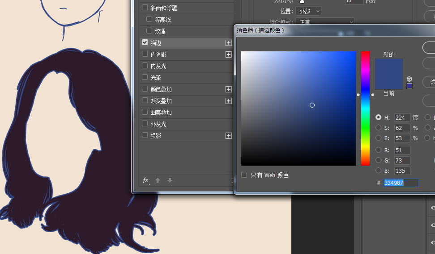Check the 只有 Web 颜色 option
Screen dimensions: 435x254
244,175
